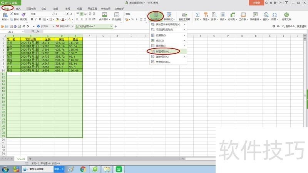The image size is (308, 173).
Task: Click inside the formula bar input
Action: click(x=173, y=32)
